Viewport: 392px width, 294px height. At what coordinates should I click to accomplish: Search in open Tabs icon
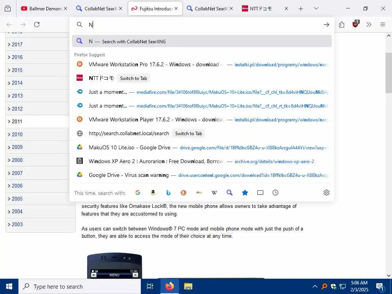coord(260,193)
